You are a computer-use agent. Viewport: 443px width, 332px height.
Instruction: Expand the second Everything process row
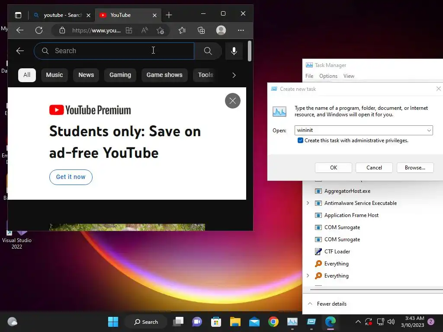(308, 275)
